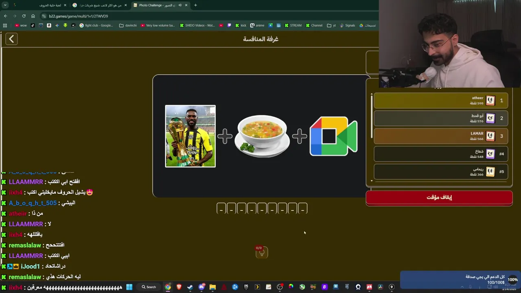Click the Windows Start button
This screenshot has height=293, width=521.
pyautogui.click(x=129, y=287)
